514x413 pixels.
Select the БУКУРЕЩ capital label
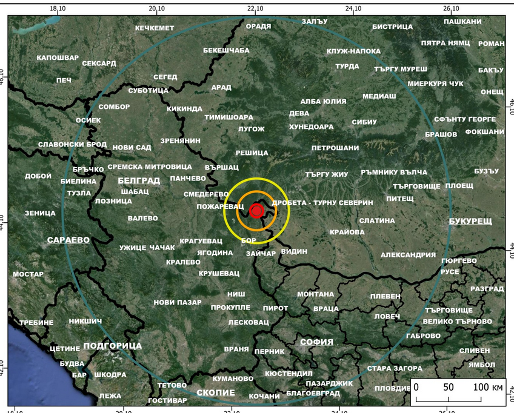point(470,222)
